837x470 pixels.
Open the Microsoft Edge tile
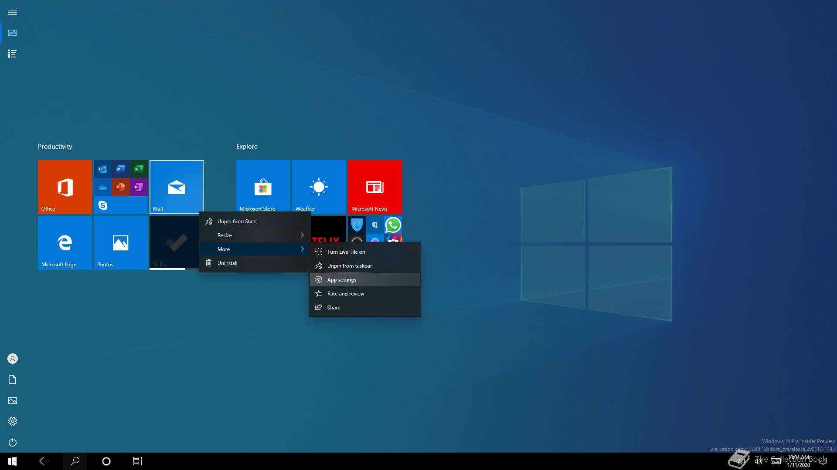[x=65, y=243]
